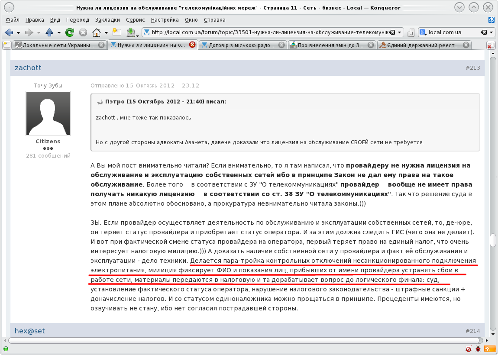Image resolution: width=498 pixels, height=355 pixels.
Task: Click the vertical scrollbar handle
Action: [x=493, y=240]
